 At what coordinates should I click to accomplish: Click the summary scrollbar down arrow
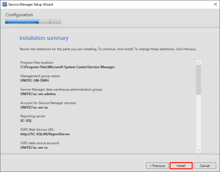(x=198, y=150)
